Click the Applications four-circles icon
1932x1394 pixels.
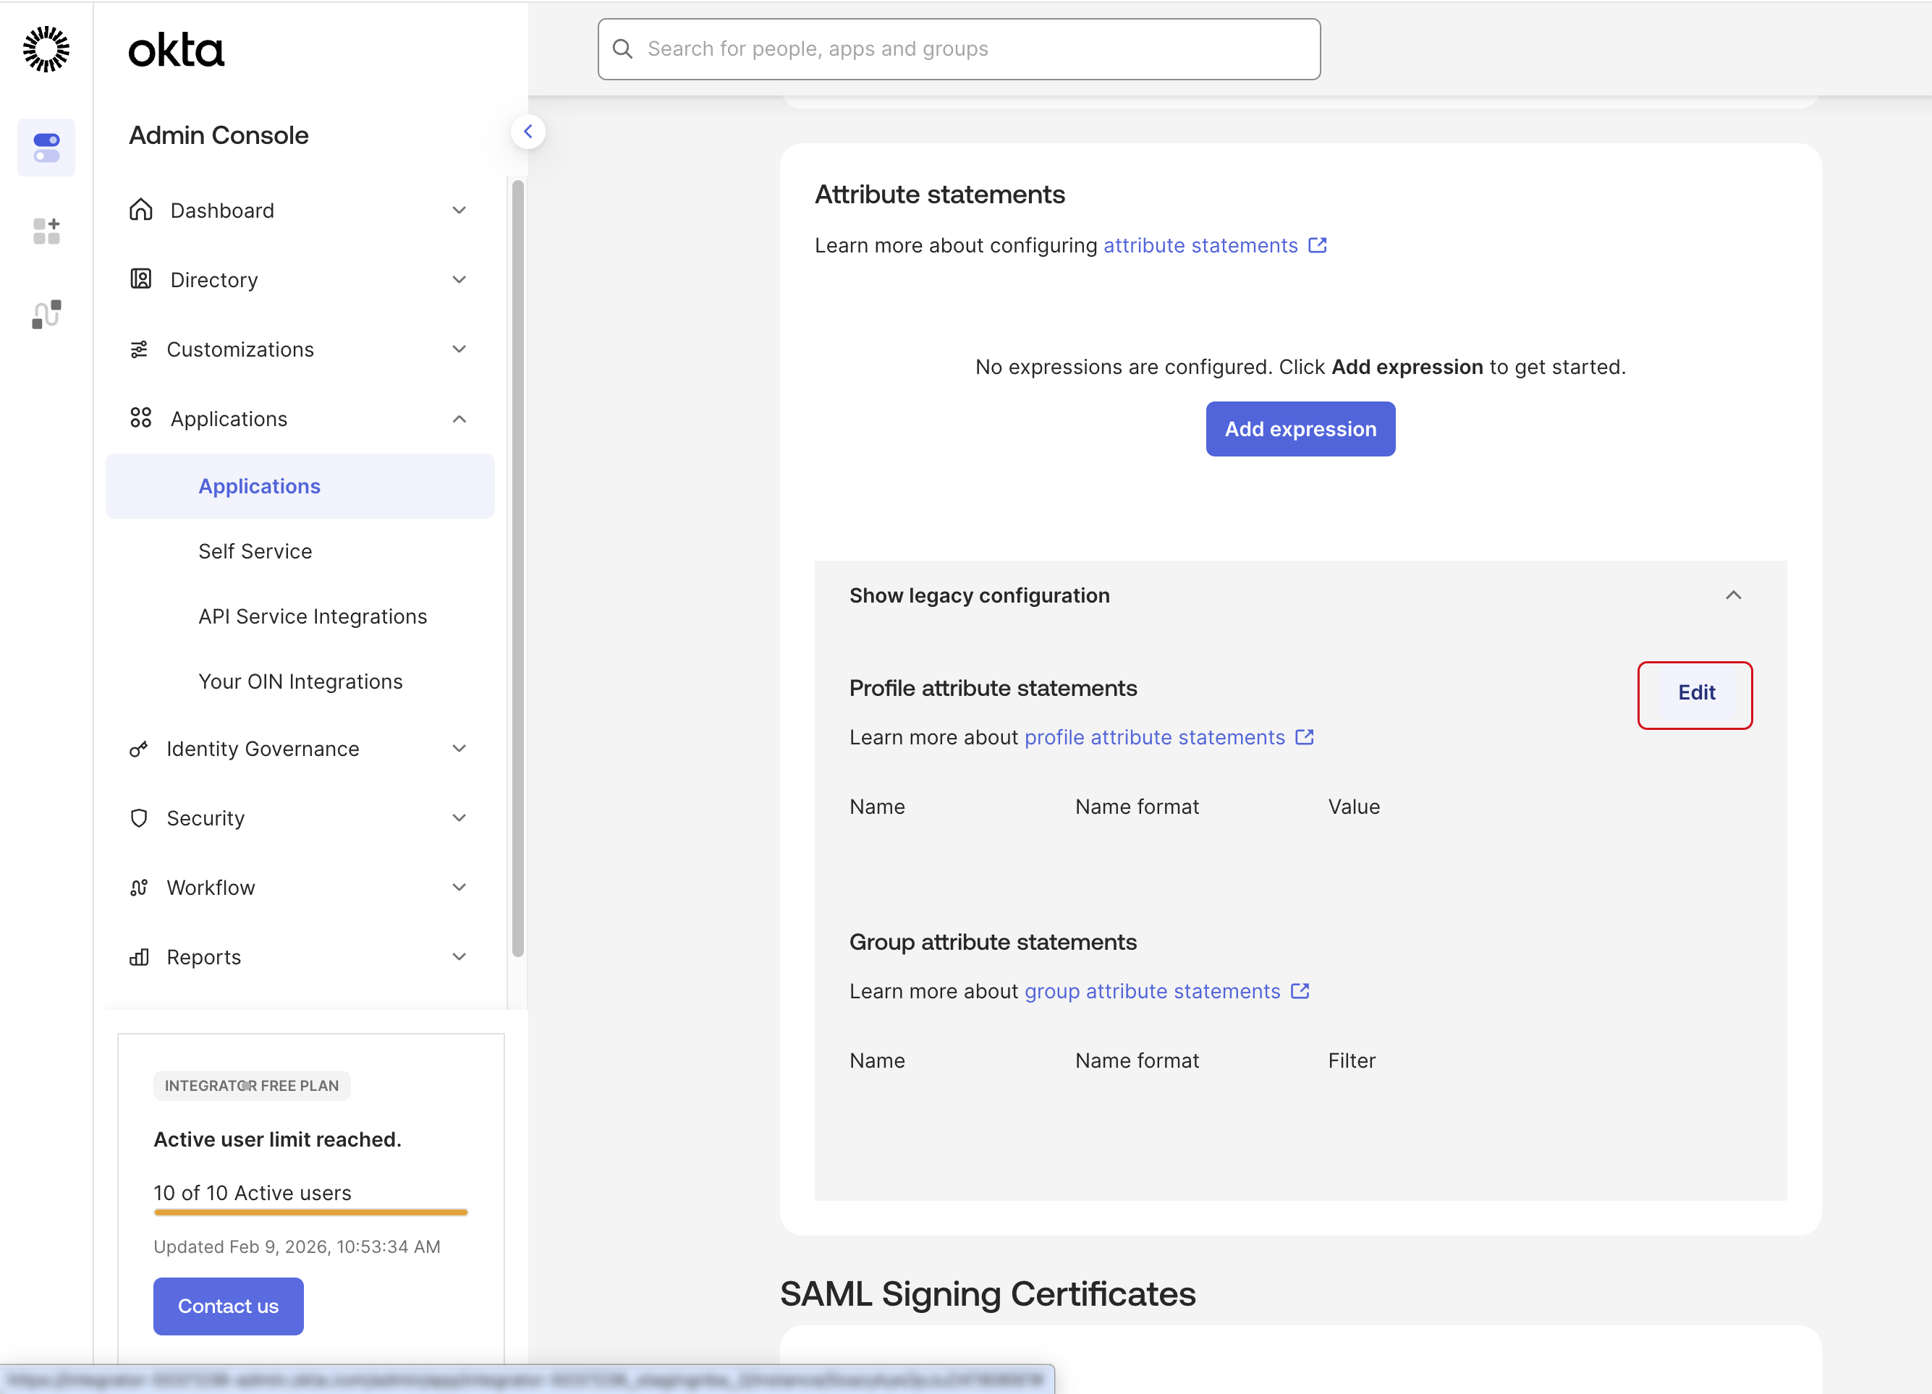pos(140,418)
